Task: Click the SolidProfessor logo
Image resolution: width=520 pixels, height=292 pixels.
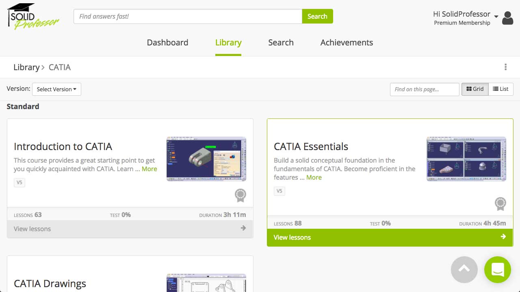Action: [33, 17]
